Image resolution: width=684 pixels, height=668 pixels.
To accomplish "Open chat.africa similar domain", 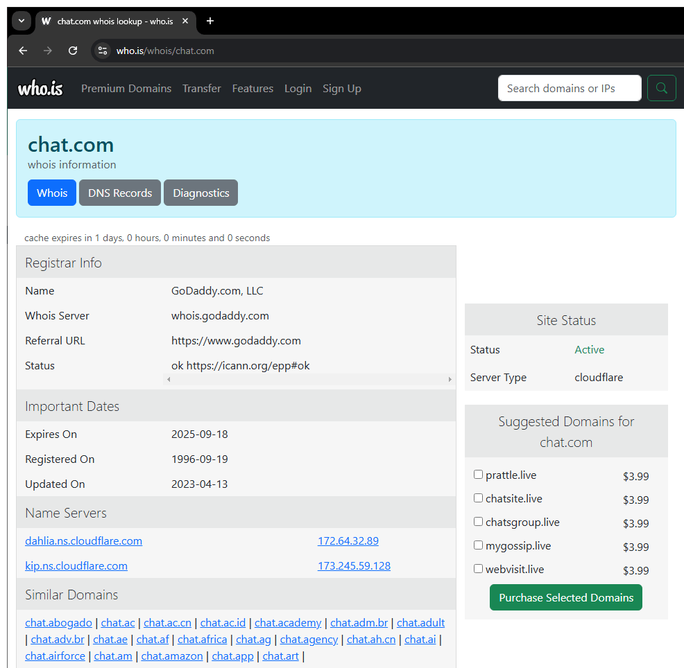I will click(202, 640).
